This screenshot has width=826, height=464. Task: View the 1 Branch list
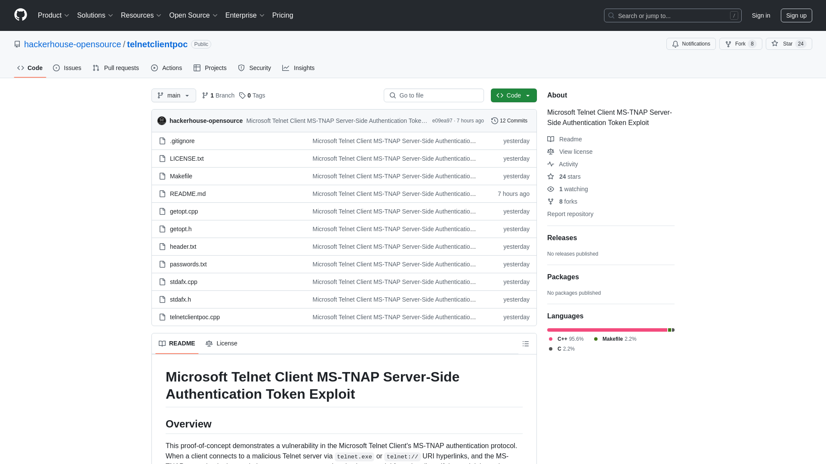tap(218, 95)
